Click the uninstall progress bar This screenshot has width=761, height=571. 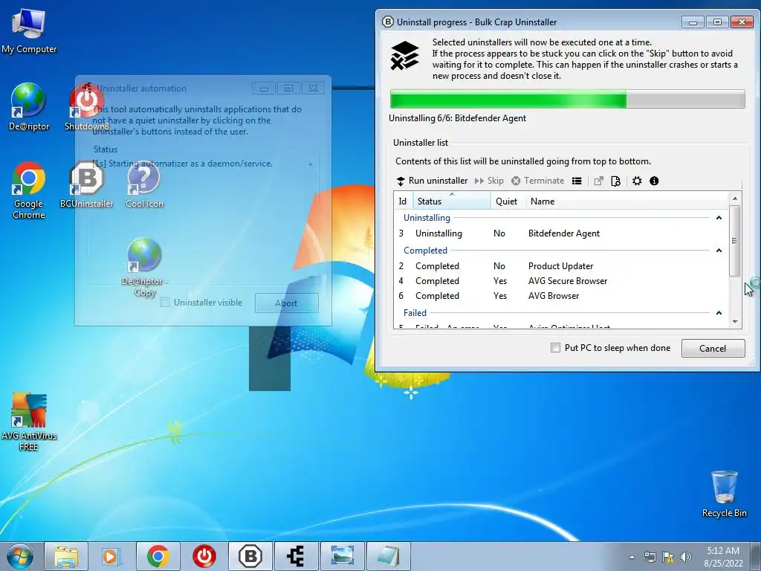coord(567,100)
